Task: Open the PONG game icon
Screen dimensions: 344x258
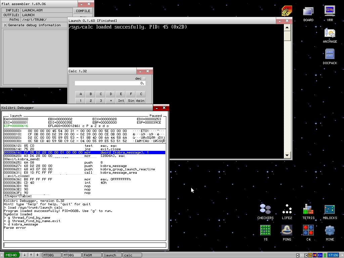Action: click(x=287, y=231)
